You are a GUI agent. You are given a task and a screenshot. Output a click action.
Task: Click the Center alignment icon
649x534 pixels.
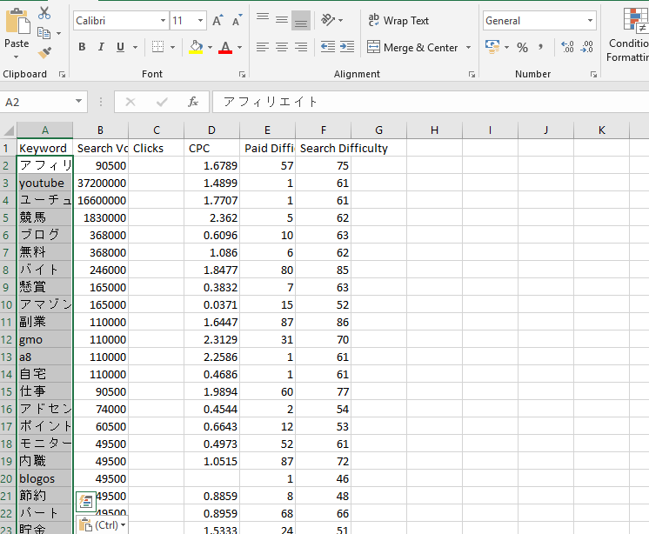282,47
